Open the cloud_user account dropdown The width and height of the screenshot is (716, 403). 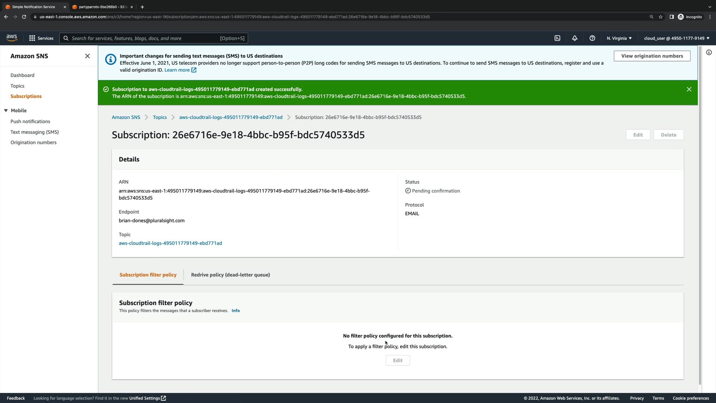[676, 38]
